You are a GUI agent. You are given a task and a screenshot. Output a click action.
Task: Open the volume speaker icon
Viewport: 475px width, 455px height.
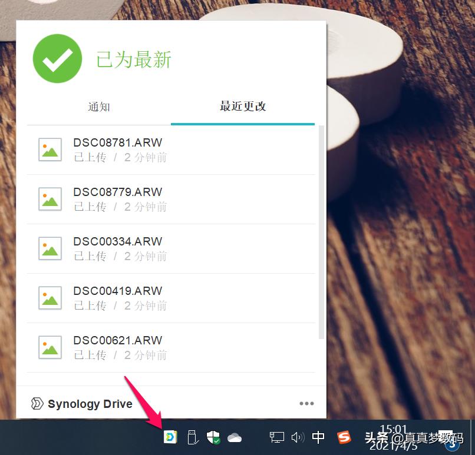298,437
